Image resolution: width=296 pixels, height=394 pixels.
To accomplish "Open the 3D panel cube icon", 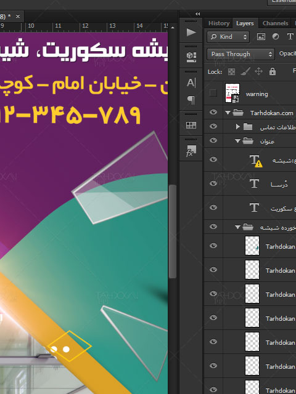I will tap(191, 57).
